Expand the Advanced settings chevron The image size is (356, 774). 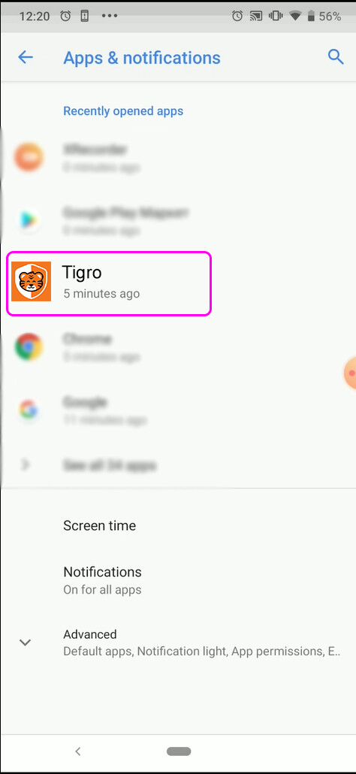[x=25, y=642]
